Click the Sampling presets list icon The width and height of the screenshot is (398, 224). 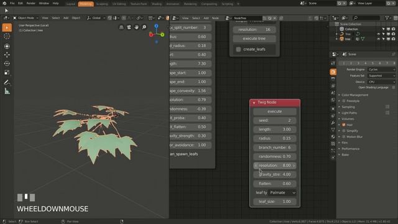387,107
